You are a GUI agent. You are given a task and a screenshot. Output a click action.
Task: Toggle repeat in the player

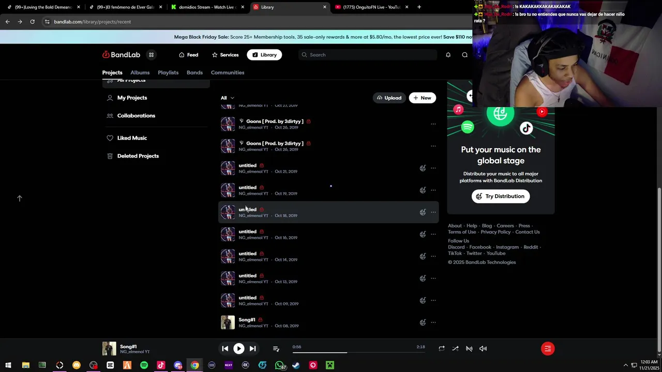tap(441, 349)
